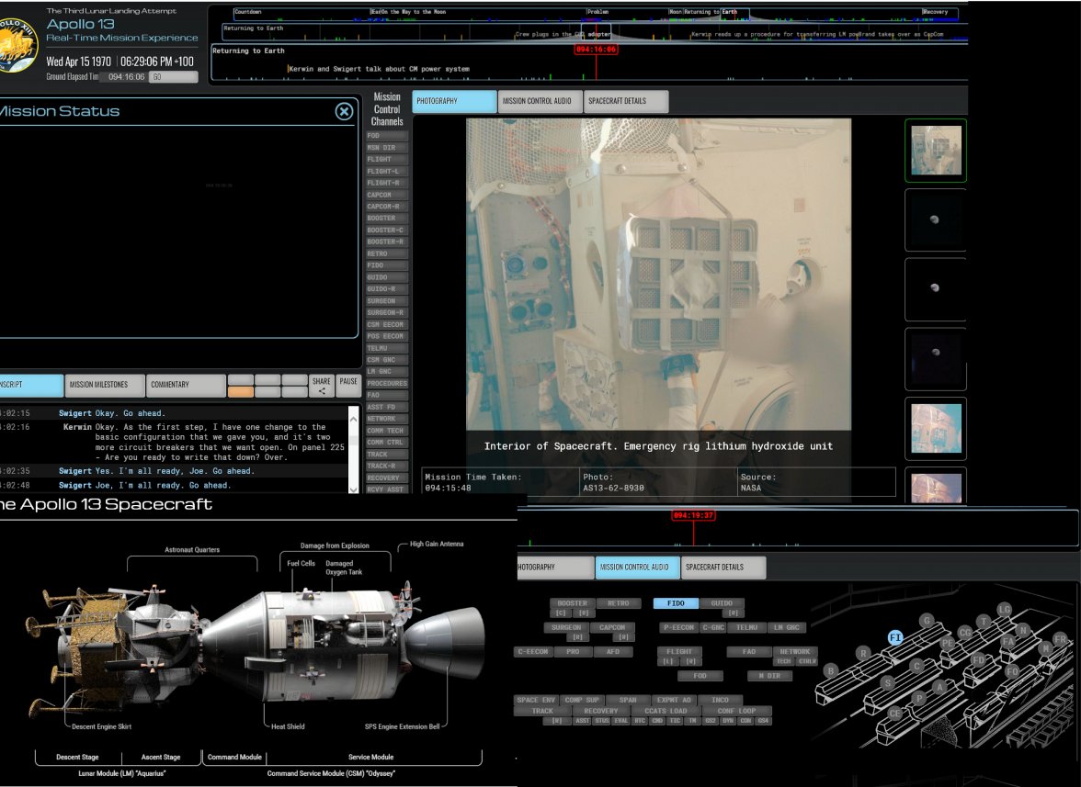The image size is (1081, 787).
Task: Select the B console seat in the room diagram
Action: pyautogui.click(x=831, y=670)
